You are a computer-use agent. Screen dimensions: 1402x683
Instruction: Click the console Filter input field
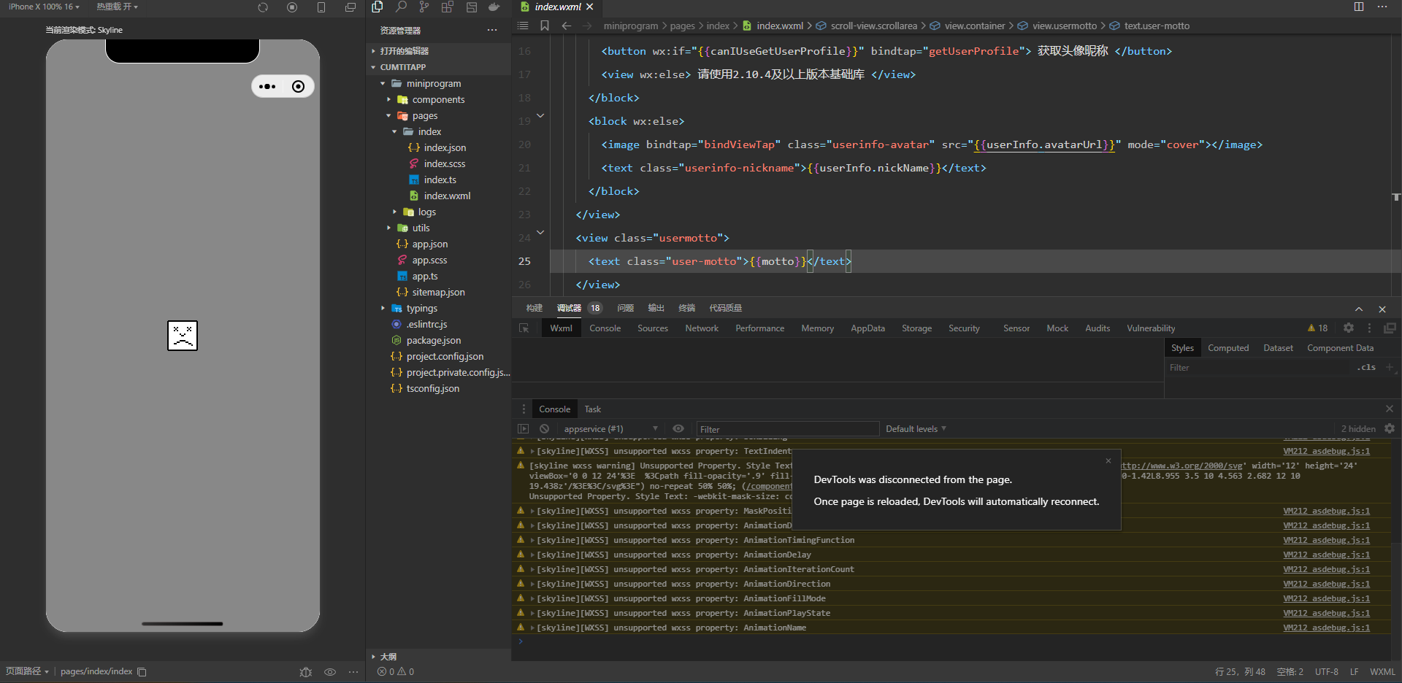(787, 429)
